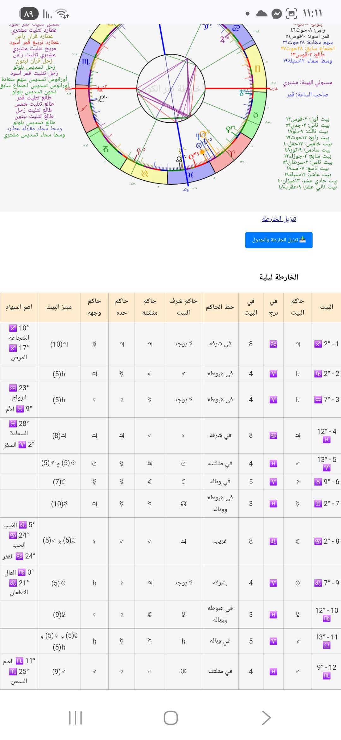Click the Gemini symbol on the chart wheel
341x740 pixels.
[257, 69]
